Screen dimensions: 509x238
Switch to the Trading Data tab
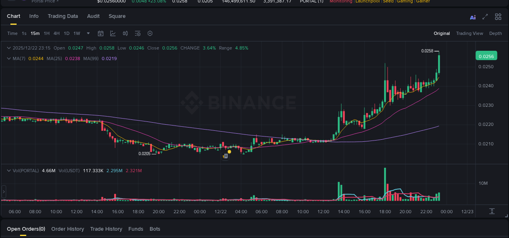click(63, 16)
